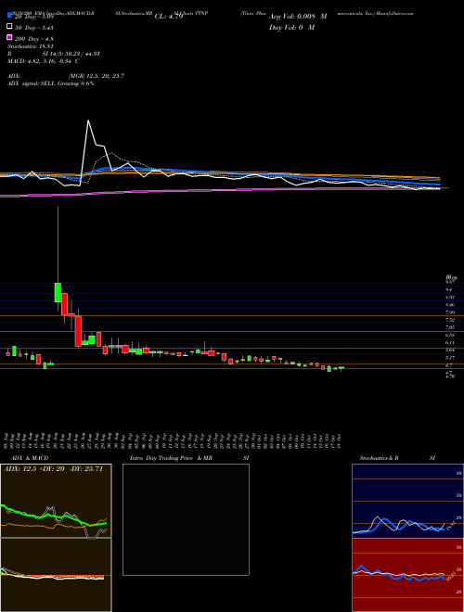
Task: Click the 'Day Vol: 0 M' label
Action: click(291, 28)
